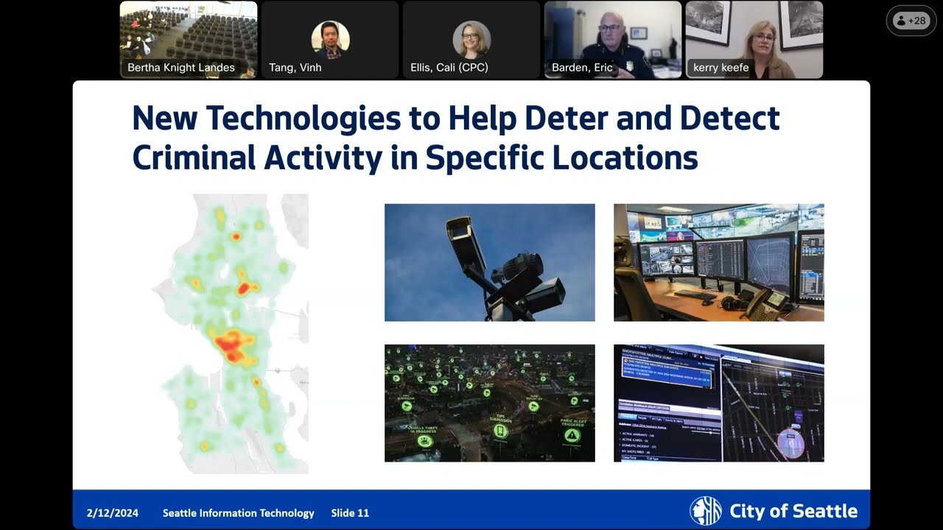943x530 pixels.
Task: Click Tang, Vinh's round profile photo
Action: tap(330, 40)
